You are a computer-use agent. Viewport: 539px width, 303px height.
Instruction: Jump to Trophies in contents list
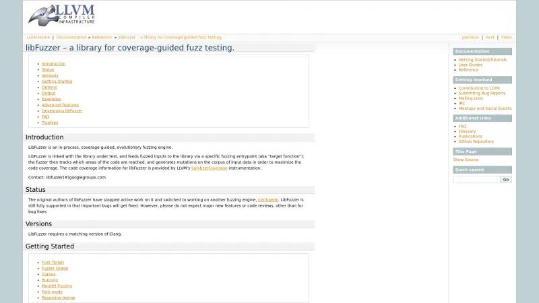point(50,123)
